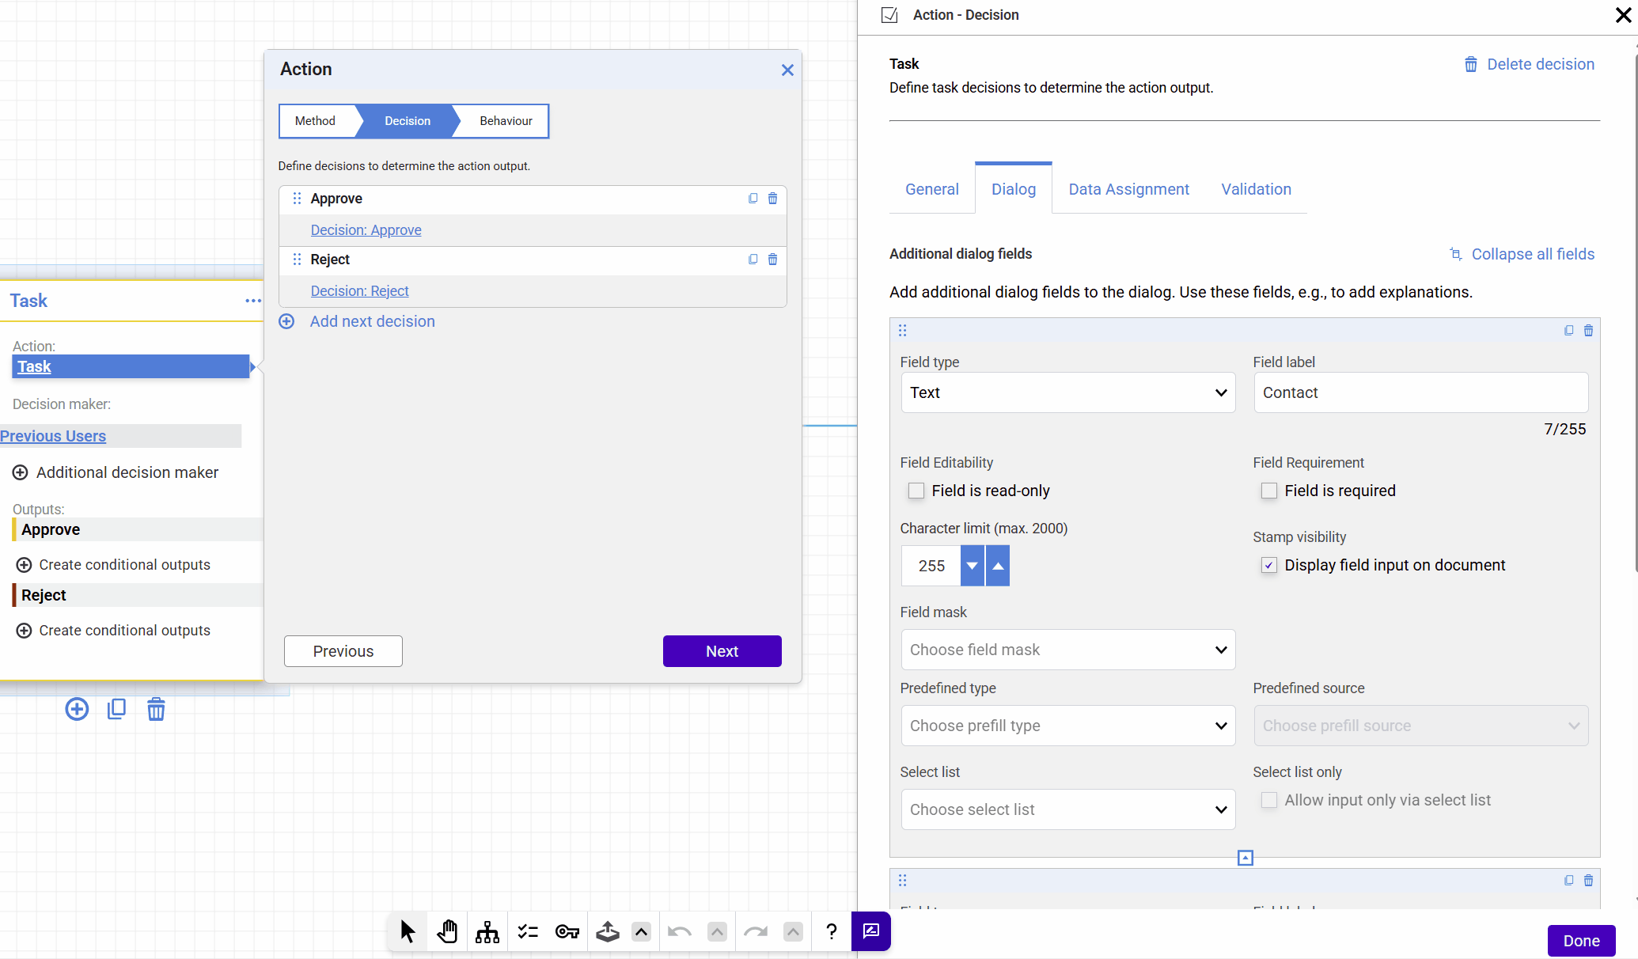
Task: Expand redo history arrow
Action: (793, 932)
